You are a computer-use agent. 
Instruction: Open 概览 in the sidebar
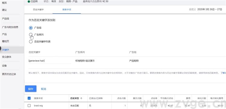pos(4,3)
